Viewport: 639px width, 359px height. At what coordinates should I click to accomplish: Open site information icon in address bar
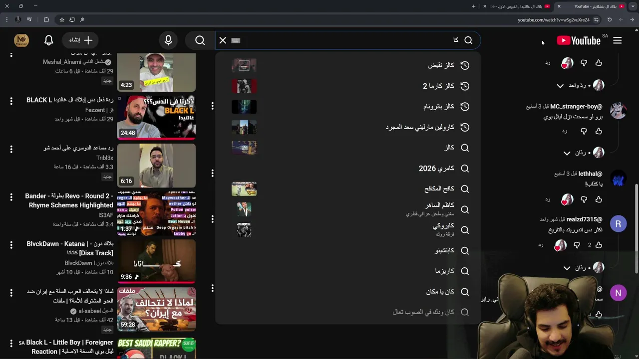tap(596, 20)
